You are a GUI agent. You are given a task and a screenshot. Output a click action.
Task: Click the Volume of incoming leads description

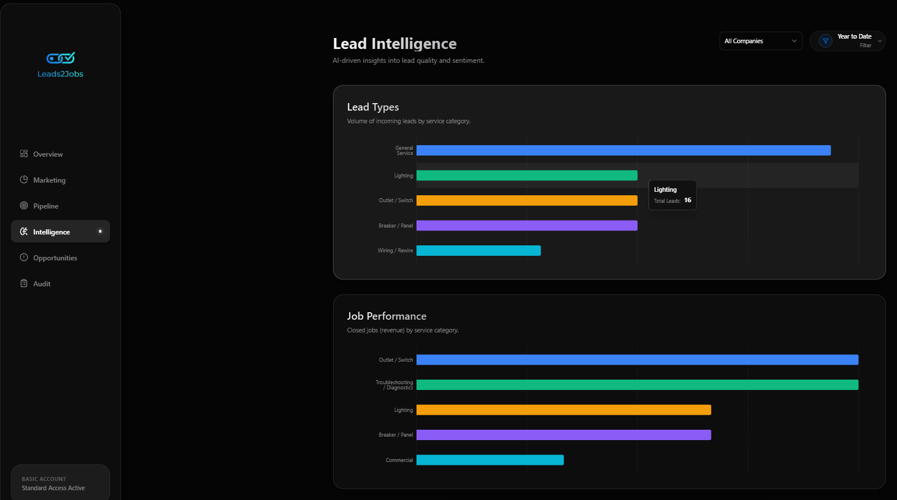[x=408, y=122]
